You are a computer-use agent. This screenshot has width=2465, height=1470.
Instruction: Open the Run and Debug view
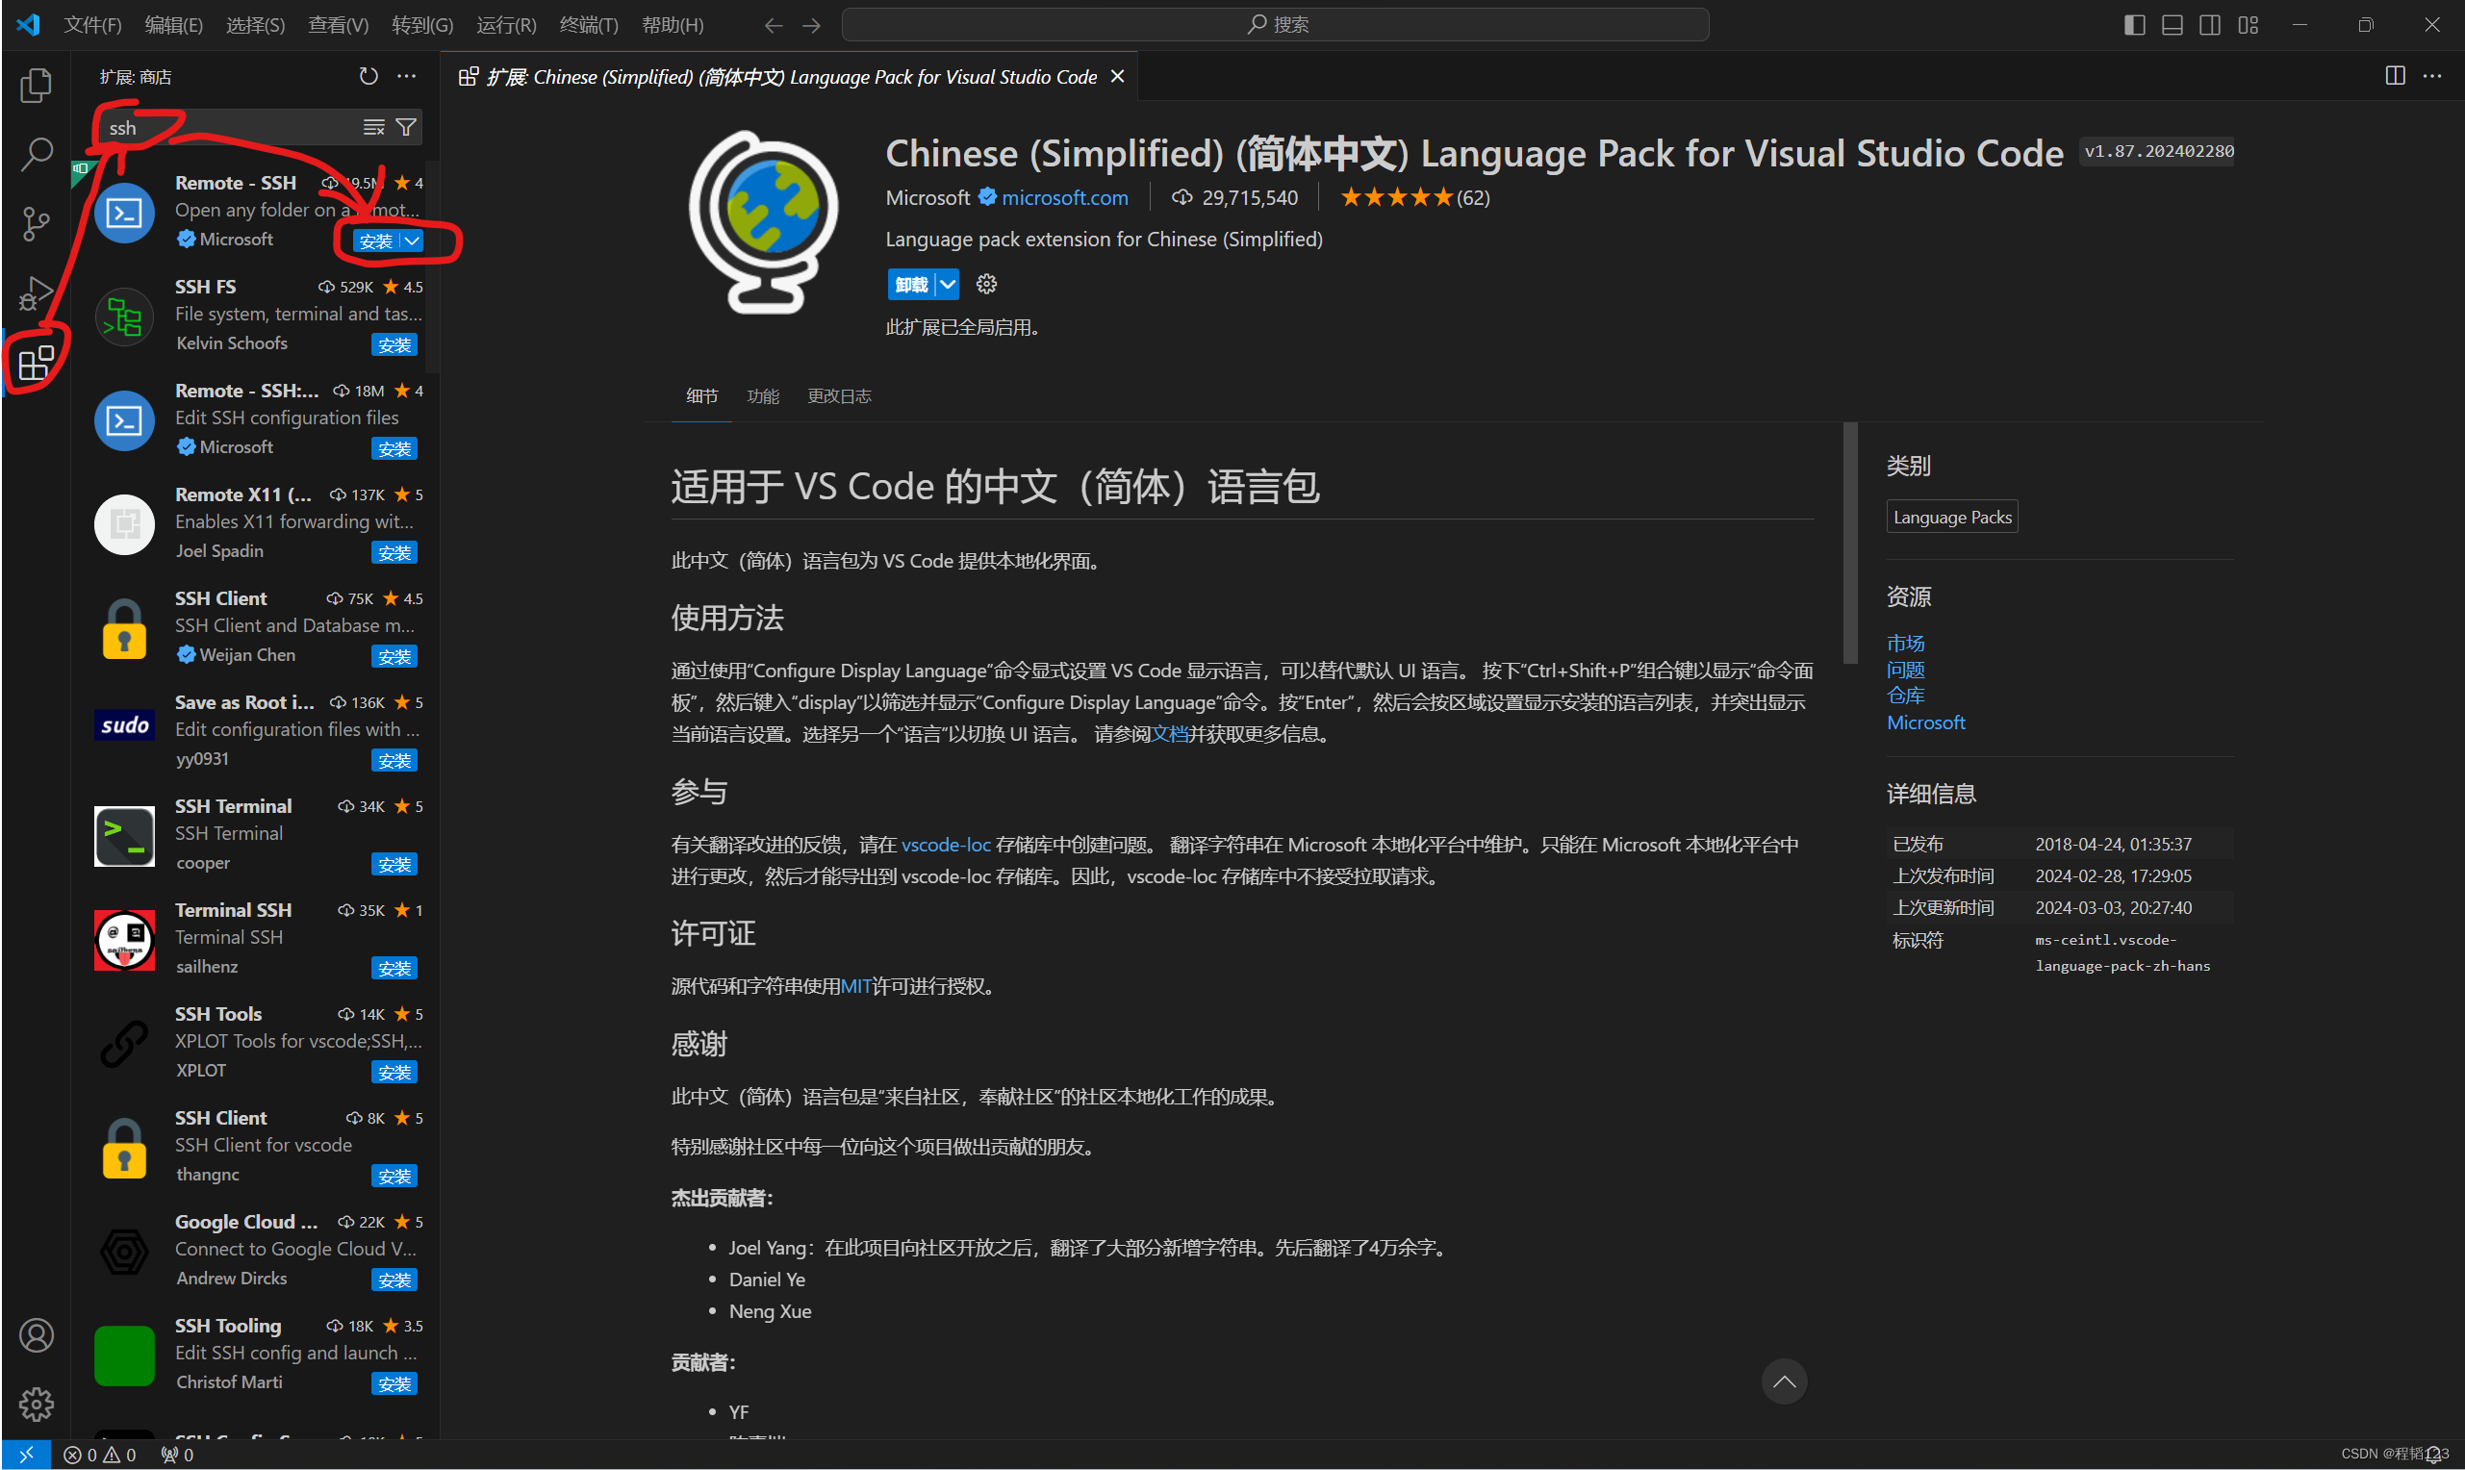click(36, 293)
